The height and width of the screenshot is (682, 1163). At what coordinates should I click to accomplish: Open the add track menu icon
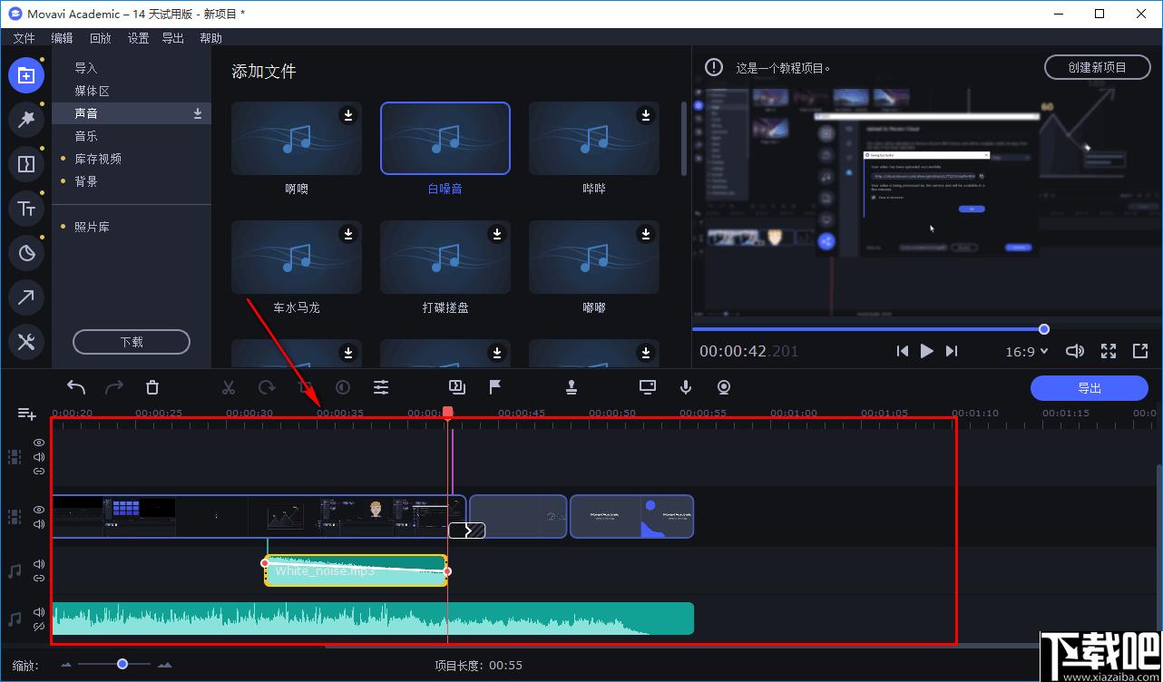(27, 414)
